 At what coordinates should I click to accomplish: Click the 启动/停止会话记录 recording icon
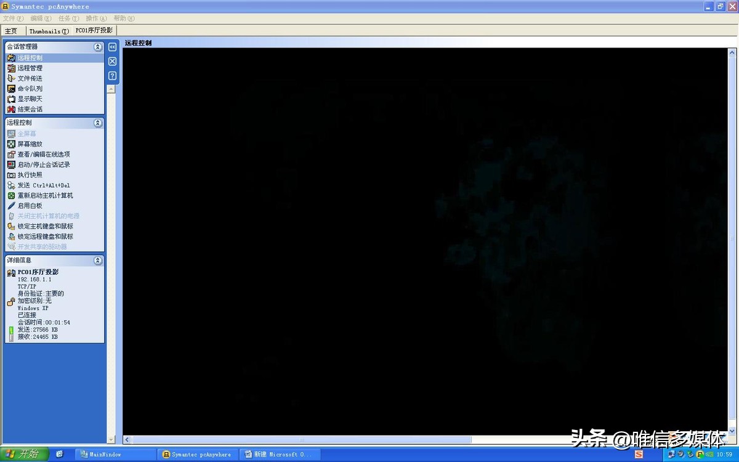click(11, 164)
